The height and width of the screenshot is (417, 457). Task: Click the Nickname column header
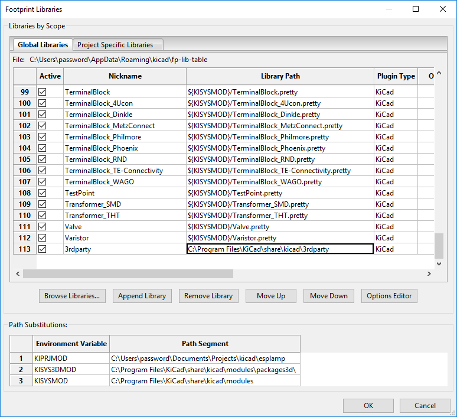click(x=125, y=76)
